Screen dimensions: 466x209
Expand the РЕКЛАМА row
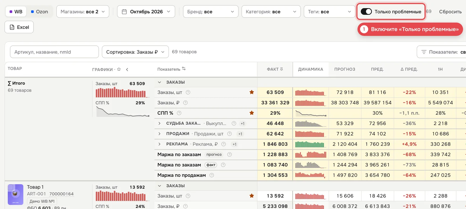click(159, 144)
